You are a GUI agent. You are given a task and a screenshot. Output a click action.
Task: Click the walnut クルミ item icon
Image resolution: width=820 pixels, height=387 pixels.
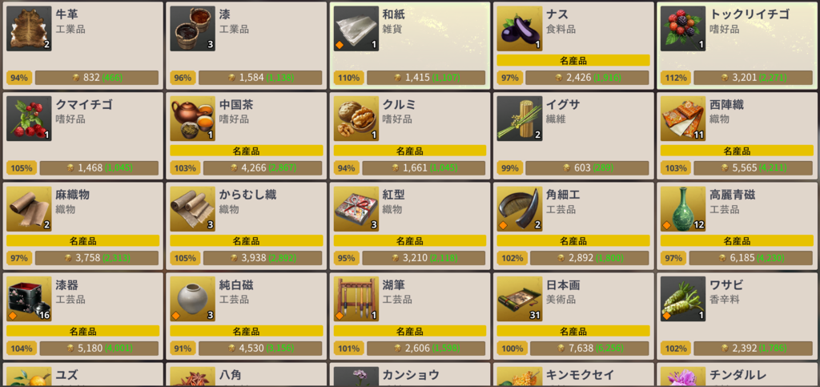click(x=356, y=119)
